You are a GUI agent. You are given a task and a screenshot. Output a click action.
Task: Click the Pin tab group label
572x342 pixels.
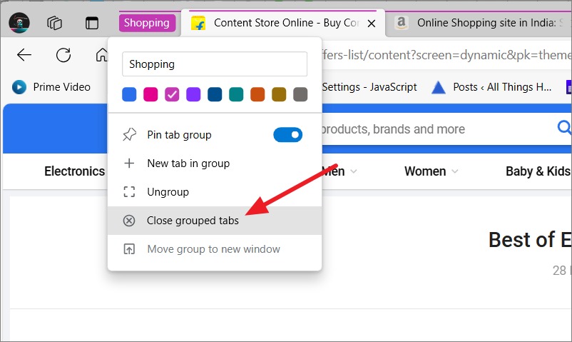coord(179,135)
